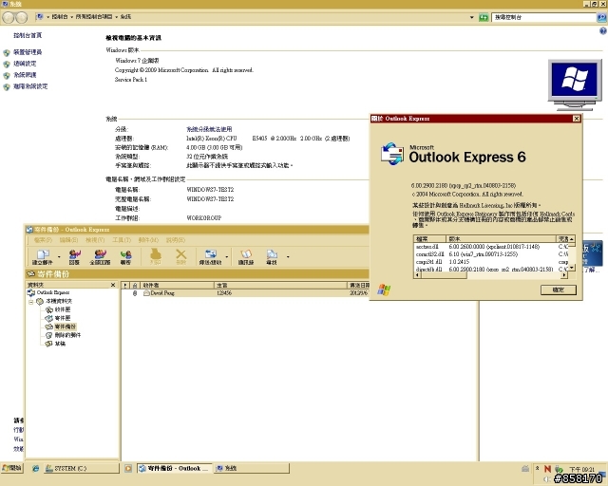Click the file list scroll-down arrow
The height and width of the screenshot is (486, 608).
572,268
